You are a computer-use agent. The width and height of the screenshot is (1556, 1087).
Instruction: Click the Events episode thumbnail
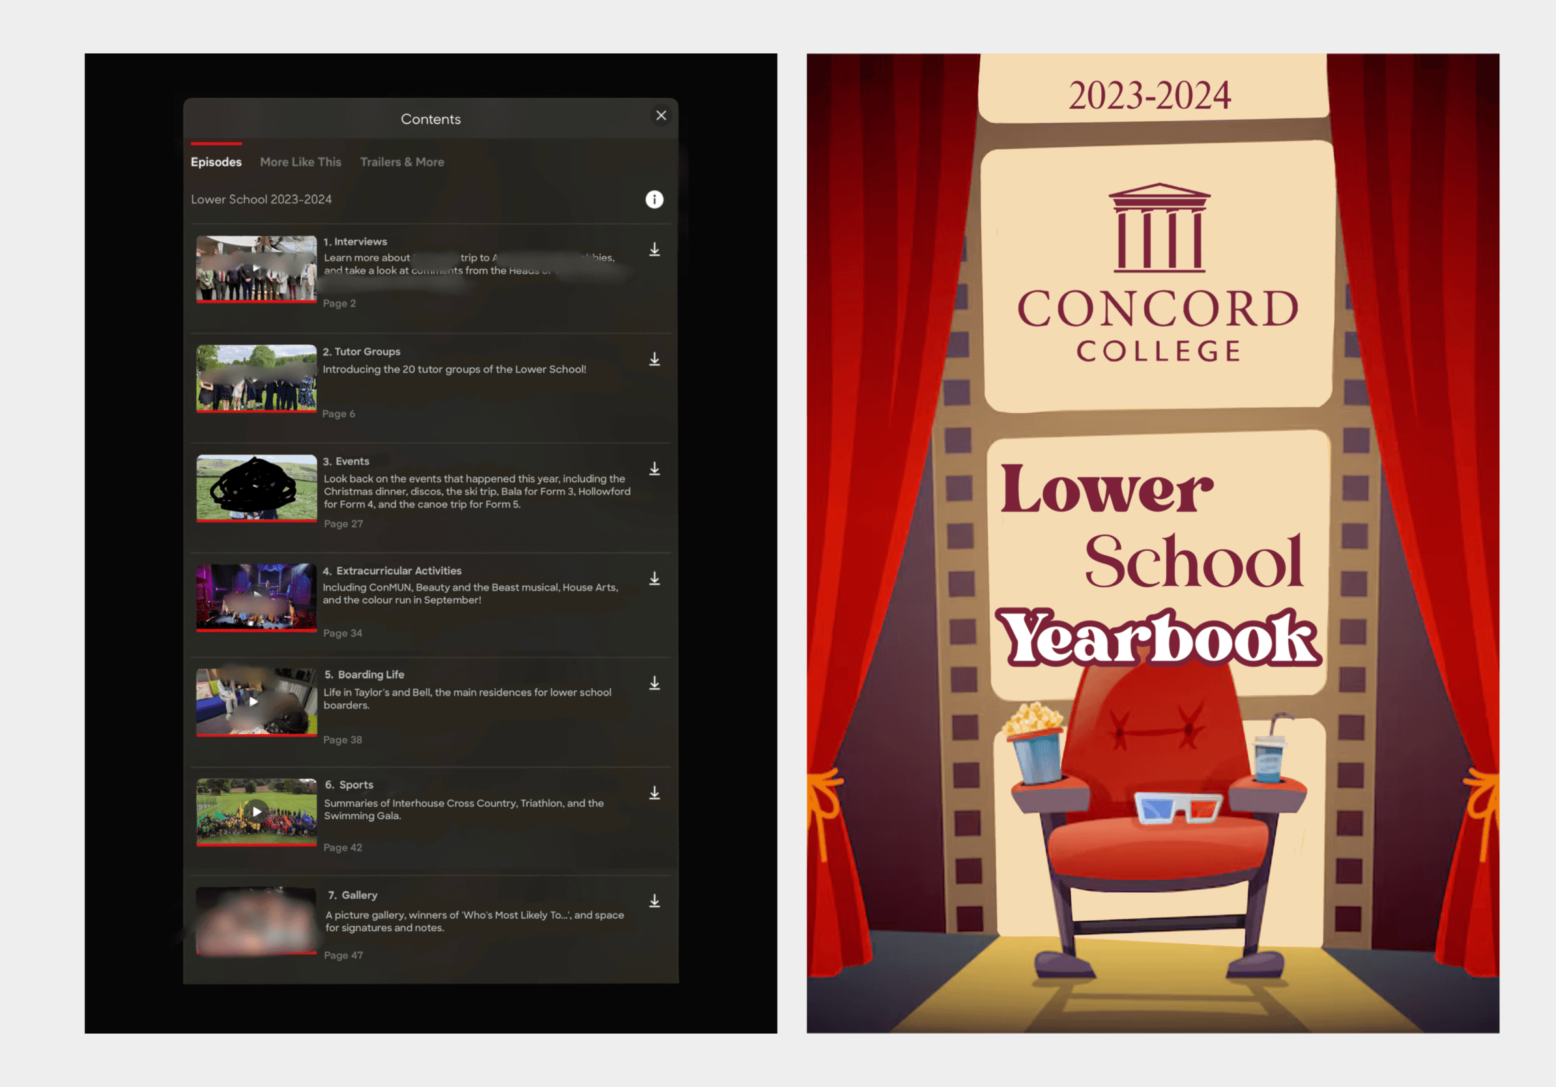256,488
